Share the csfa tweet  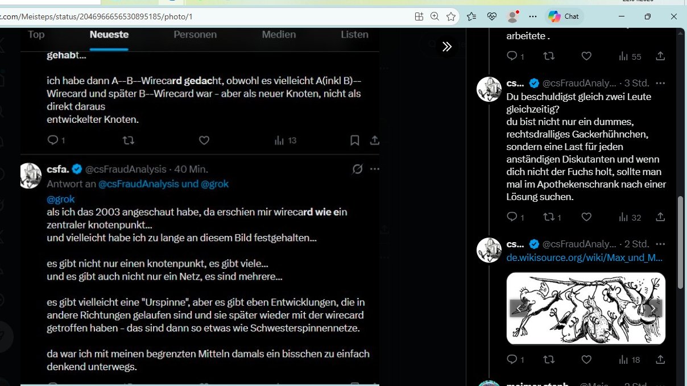pyautogui.click(x=374, y=385)
